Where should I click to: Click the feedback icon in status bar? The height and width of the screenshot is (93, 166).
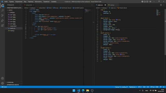coord(161,87)
